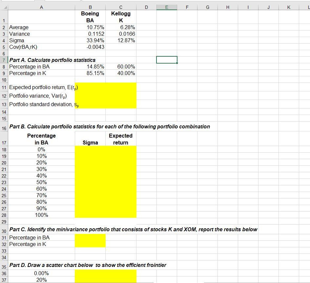Screen dimensions: 310x283
Task: Select the Boeing BA column header cell
Action: [x=90, y=16]
